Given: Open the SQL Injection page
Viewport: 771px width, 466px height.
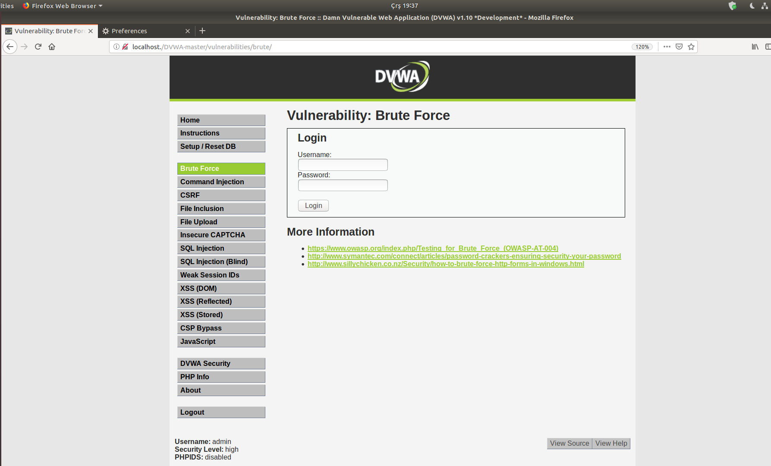Looking at the screenshot, I should (x=221, y=248).
